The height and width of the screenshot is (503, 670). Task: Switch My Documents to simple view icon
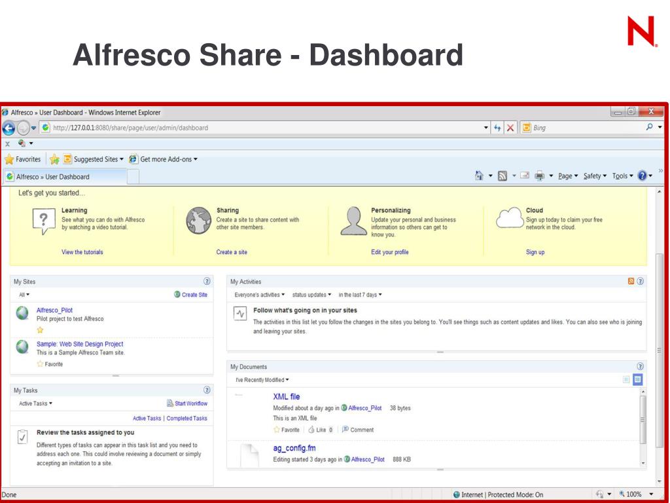pos(626,379)
